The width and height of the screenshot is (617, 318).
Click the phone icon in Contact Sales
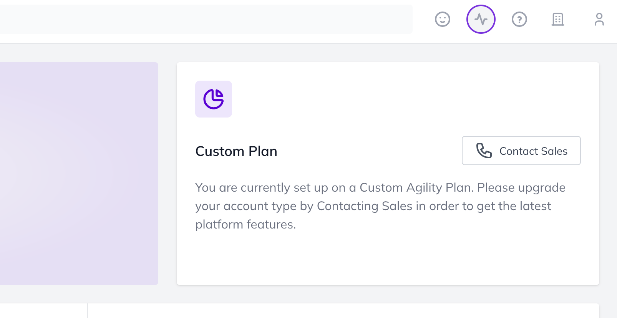tap(484, 151)
